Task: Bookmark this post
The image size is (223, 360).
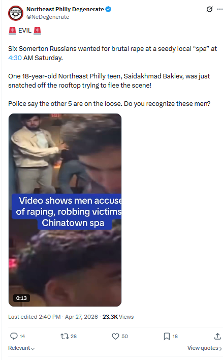Action: pyautogui.click(x=167, y=337)
